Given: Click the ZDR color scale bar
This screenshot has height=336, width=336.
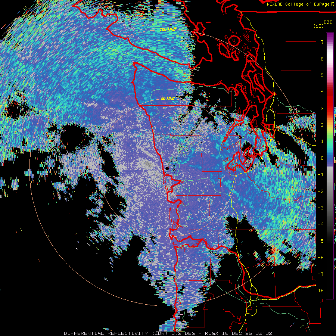Looking at the screenshot, I should (330, 166).
